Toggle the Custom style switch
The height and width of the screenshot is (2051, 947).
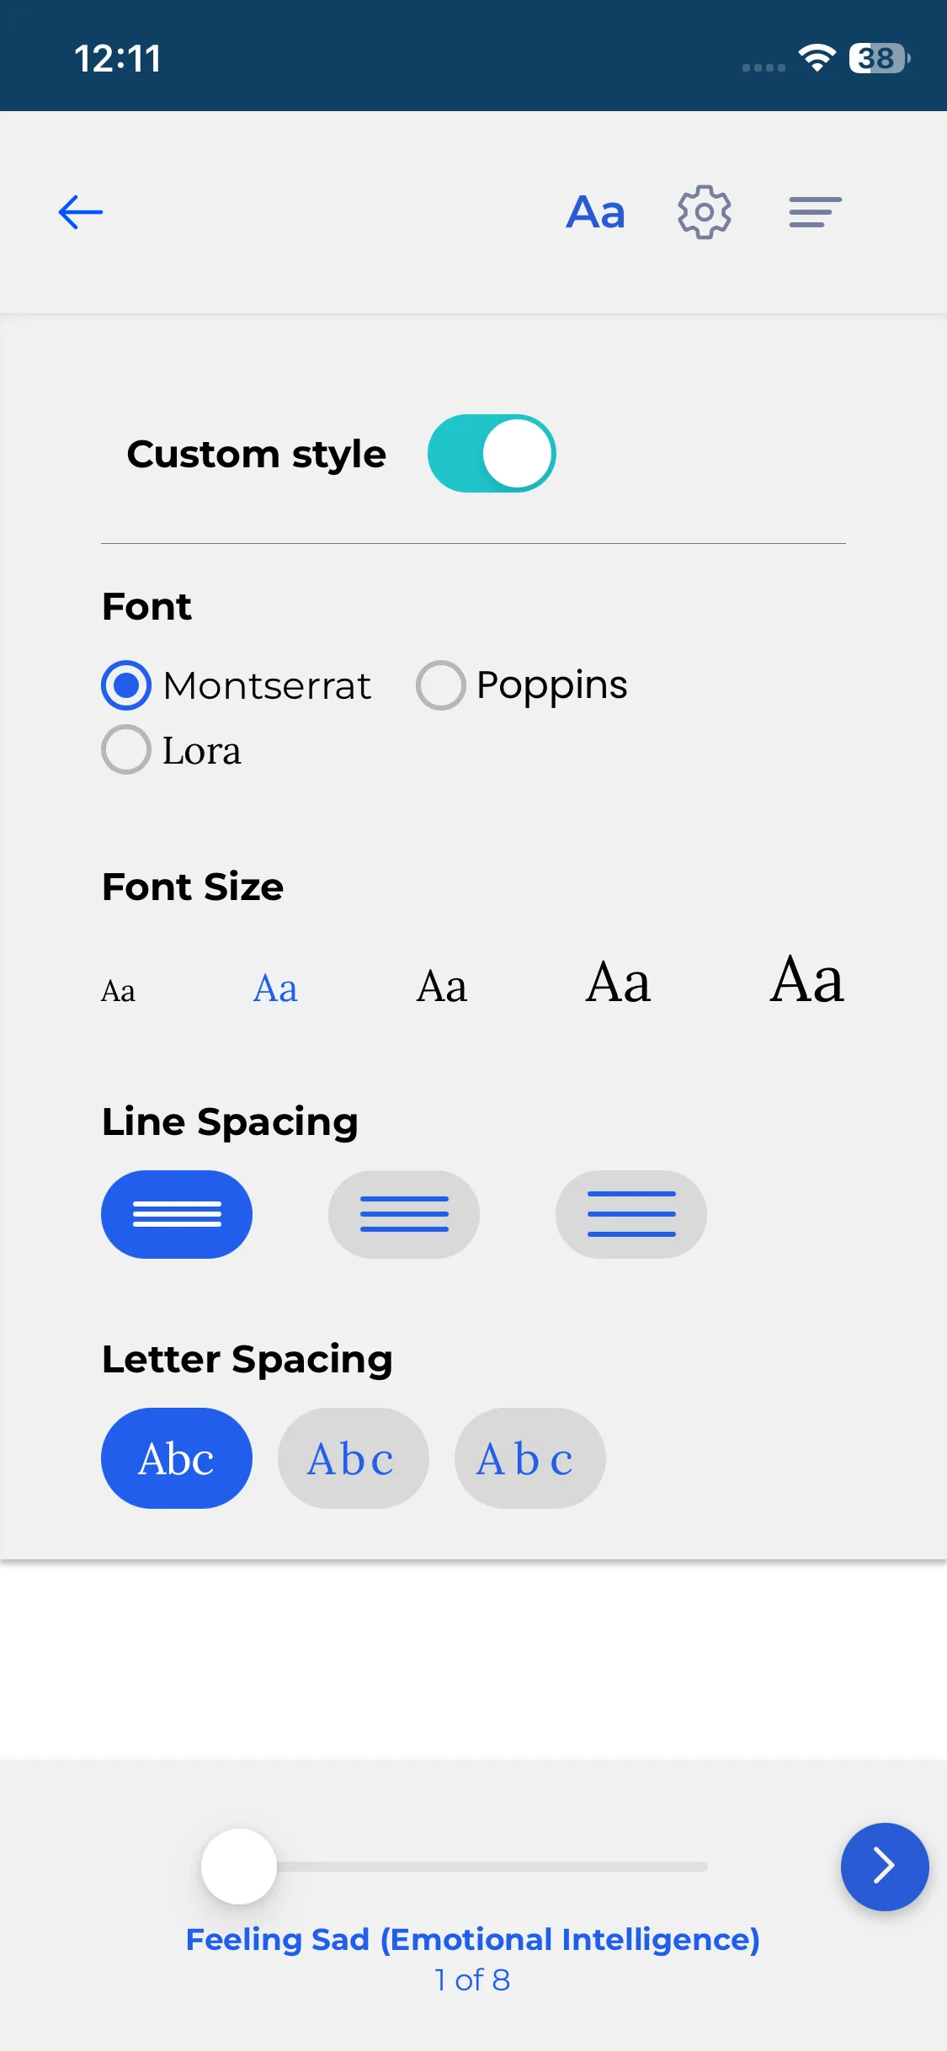coord(492,454)
